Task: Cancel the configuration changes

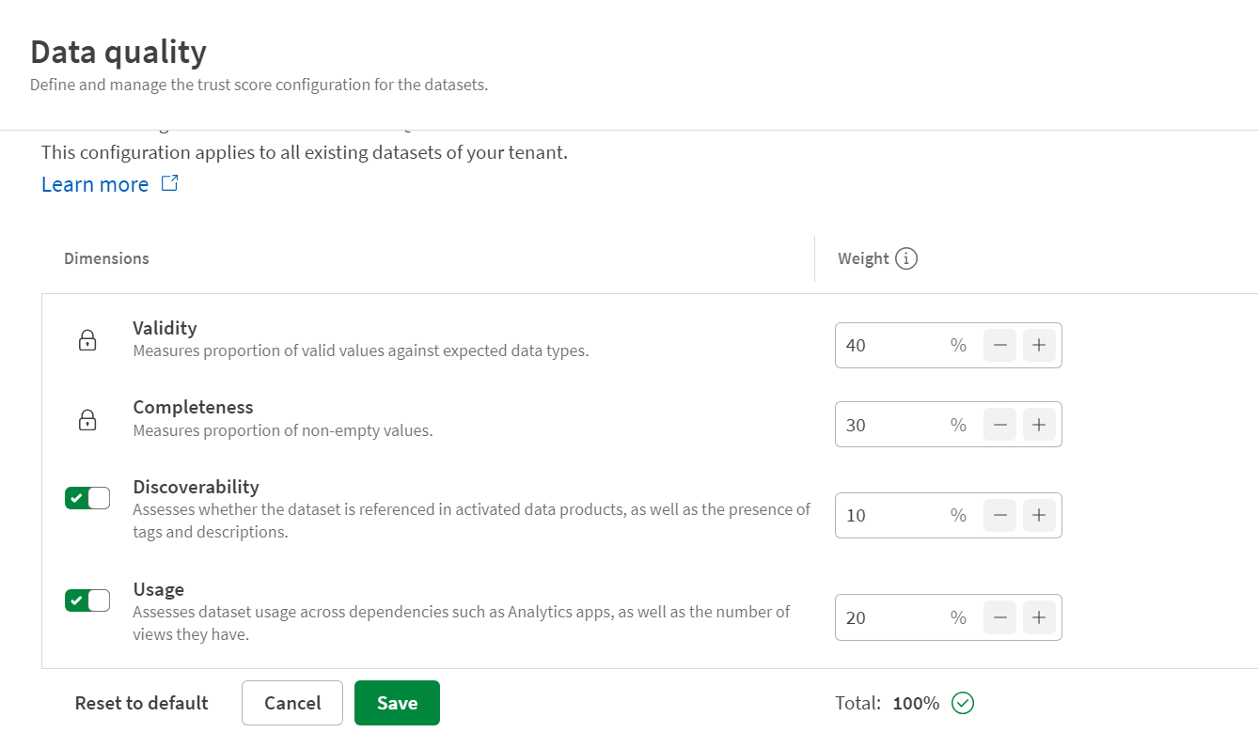Action: coord(291,702)
